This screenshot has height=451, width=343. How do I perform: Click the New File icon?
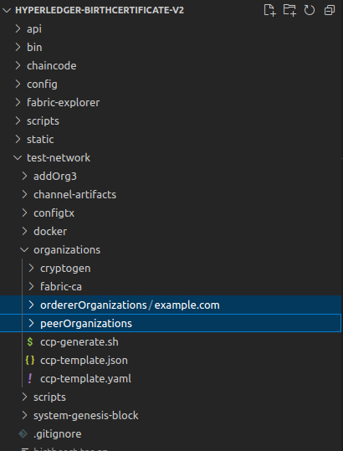point(269,10)
